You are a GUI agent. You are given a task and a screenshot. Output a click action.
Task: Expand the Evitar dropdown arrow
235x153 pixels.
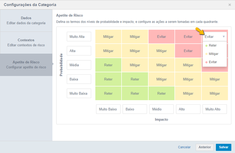[x=224, y=37]
